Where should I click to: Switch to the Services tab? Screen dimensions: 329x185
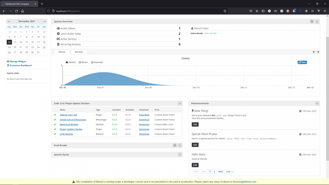click(x=79, y=52)
